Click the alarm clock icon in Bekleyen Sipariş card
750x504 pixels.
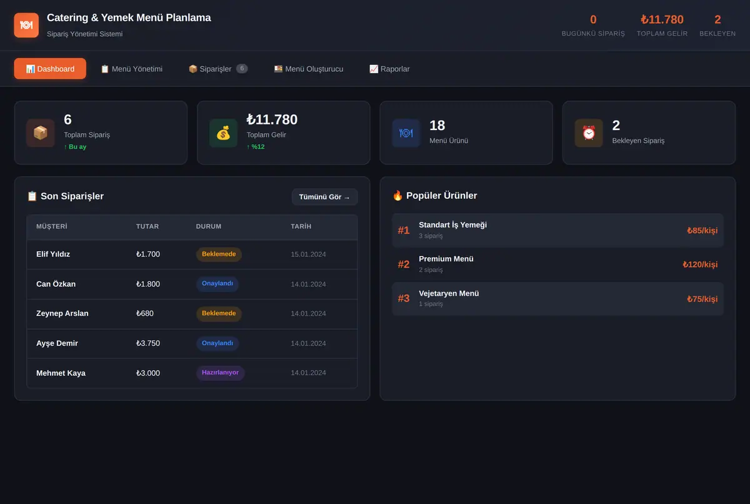tap(589, 133)
